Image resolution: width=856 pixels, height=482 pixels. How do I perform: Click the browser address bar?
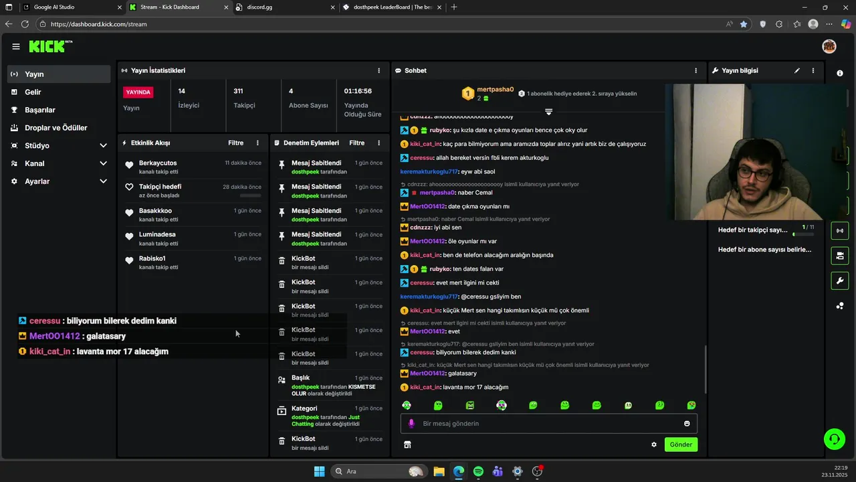point(381,24)
